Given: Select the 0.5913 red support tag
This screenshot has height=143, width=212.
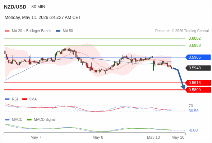Looking at the screenshot, I should [198, 83].
